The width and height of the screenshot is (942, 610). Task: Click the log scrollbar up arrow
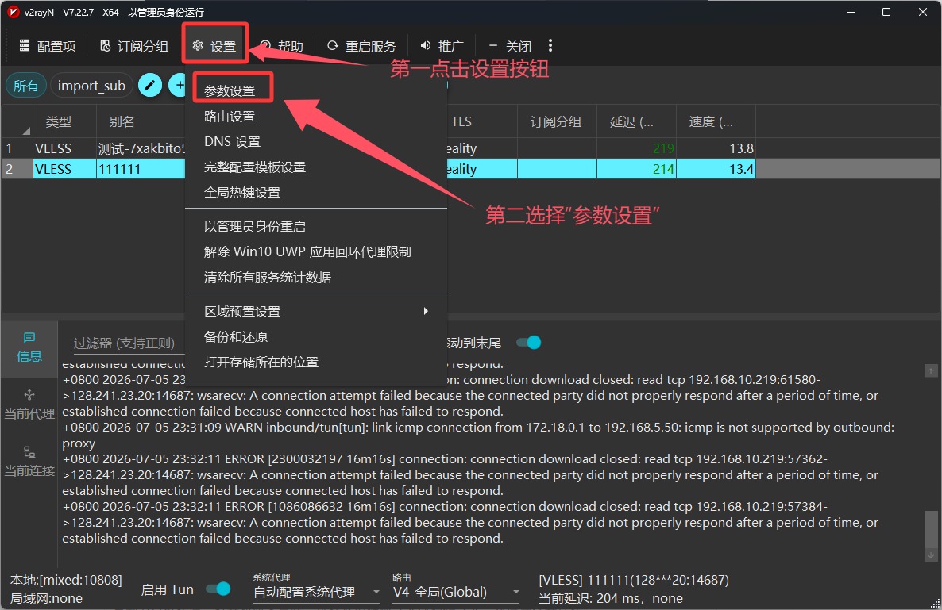click(931, 370)
